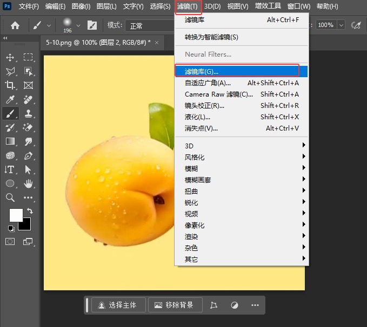This screenshot has height=327, width=367.
Task: Choose Camera Raw 滤镜(C)... menu item
Action: click(242, 94)
